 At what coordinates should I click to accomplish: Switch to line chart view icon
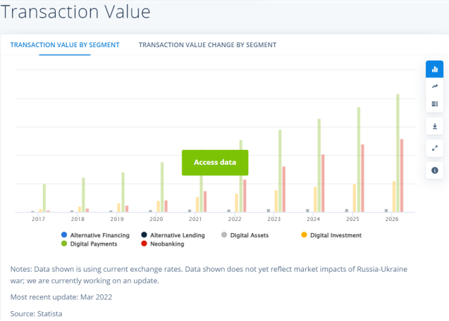(434, 86)
